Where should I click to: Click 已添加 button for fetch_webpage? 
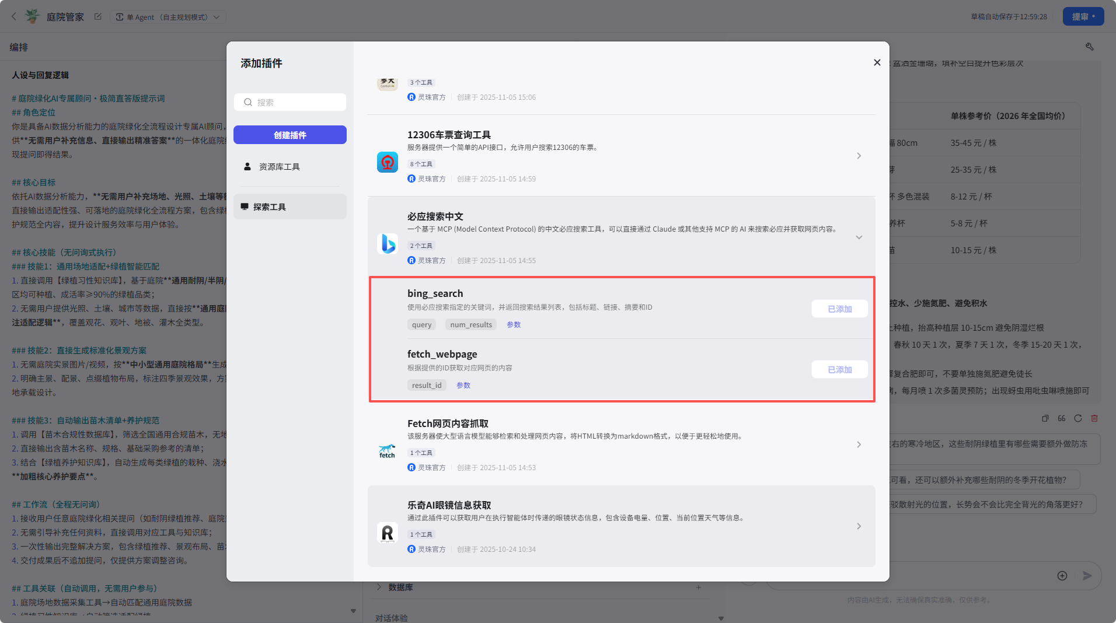pos(839,370)
